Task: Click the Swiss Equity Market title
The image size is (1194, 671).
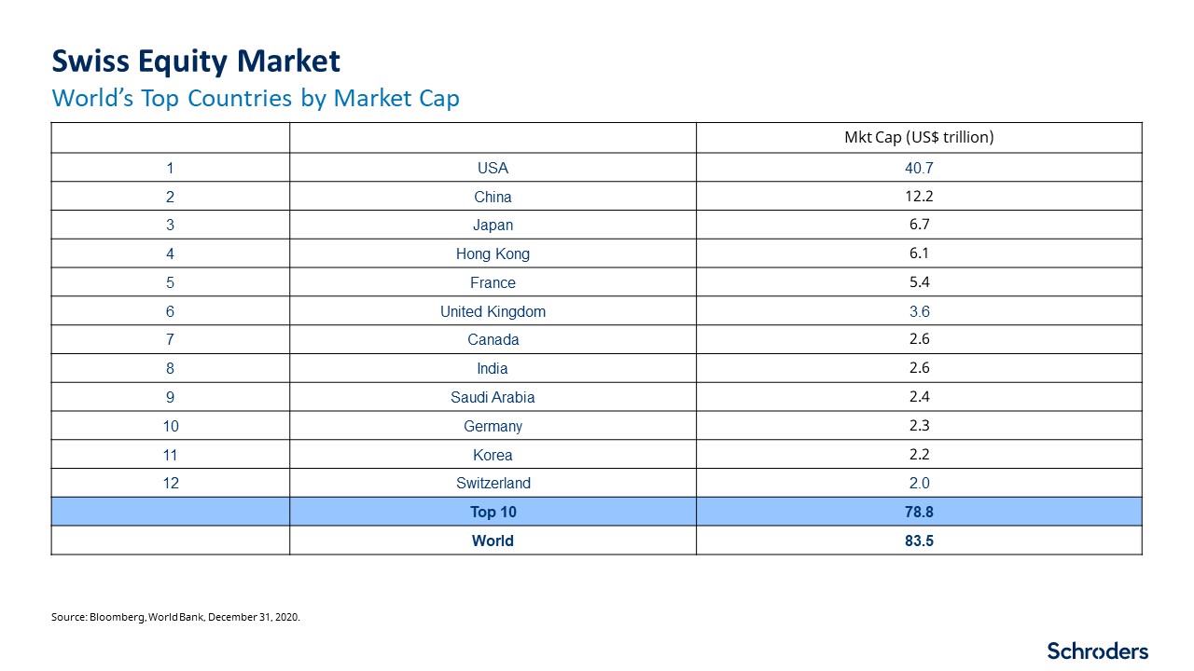Action: point(197,62)
